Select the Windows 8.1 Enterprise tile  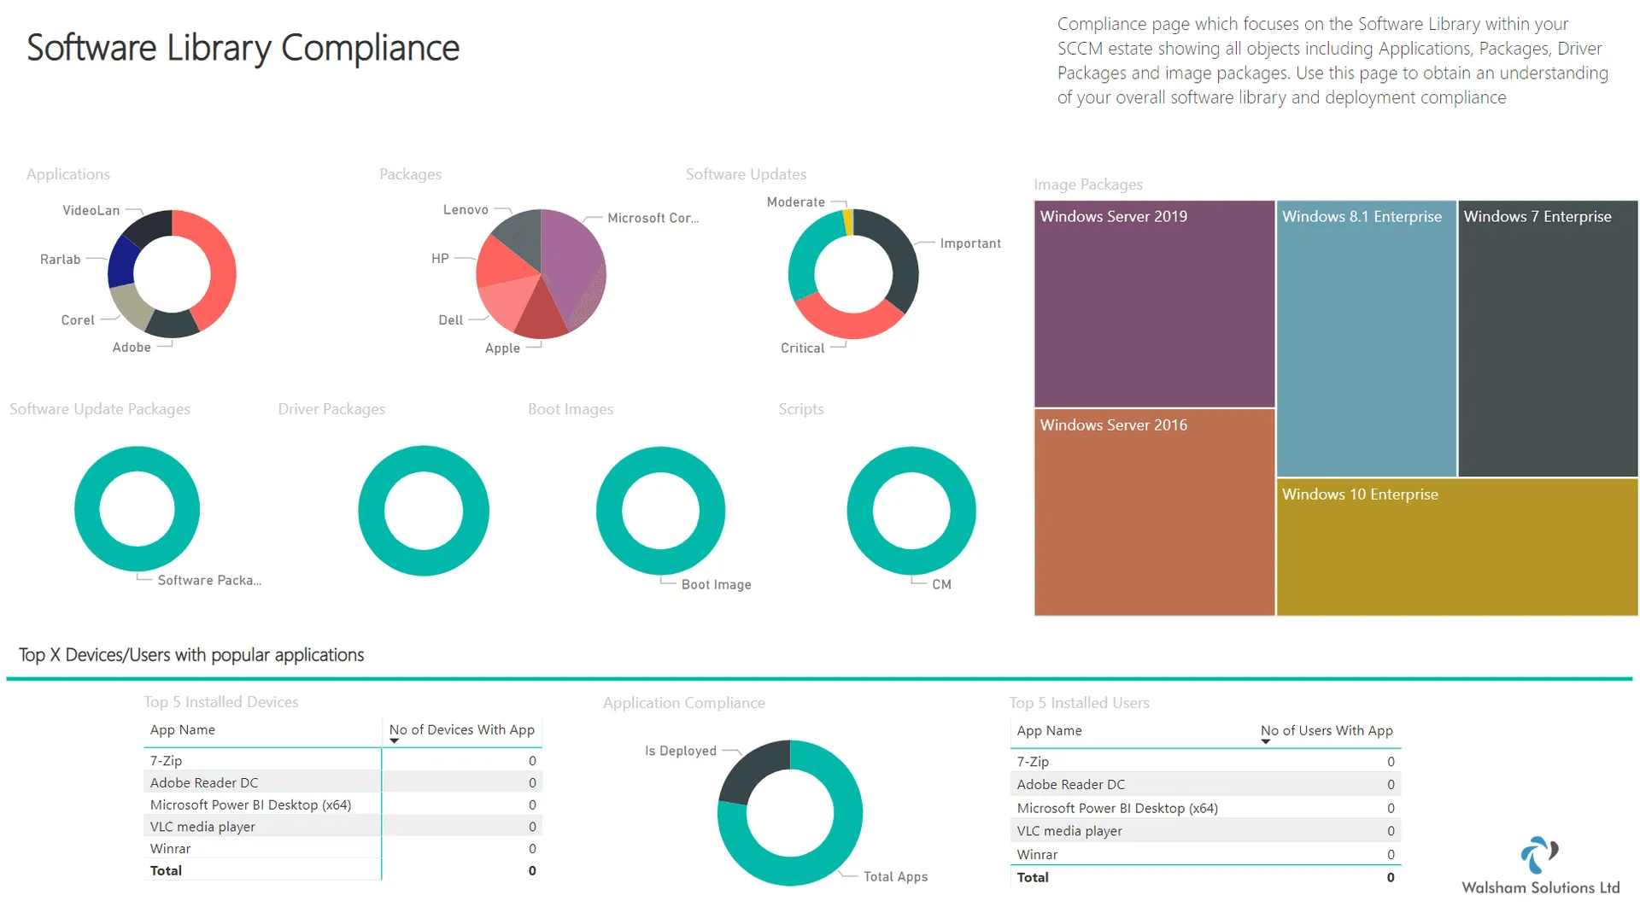pyautogui.click(x=1366, y=338)
